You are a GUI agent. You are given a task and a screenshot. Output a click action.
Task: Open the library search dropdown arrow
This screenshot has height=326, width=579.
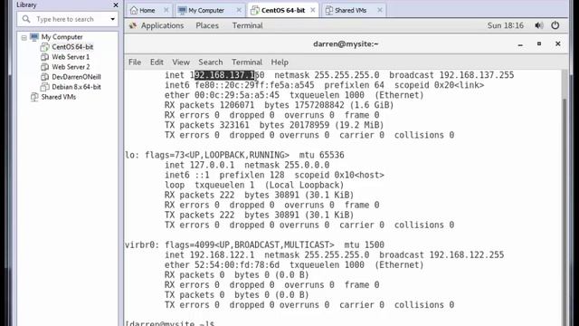112,19
